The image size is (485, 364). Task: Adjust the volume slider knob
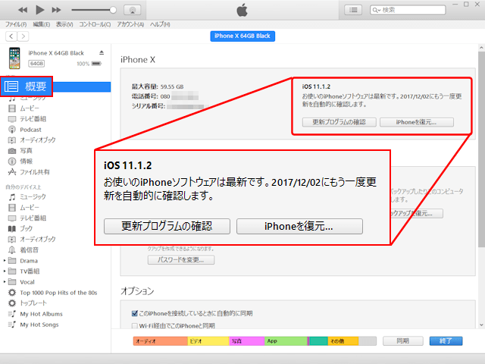113,10
